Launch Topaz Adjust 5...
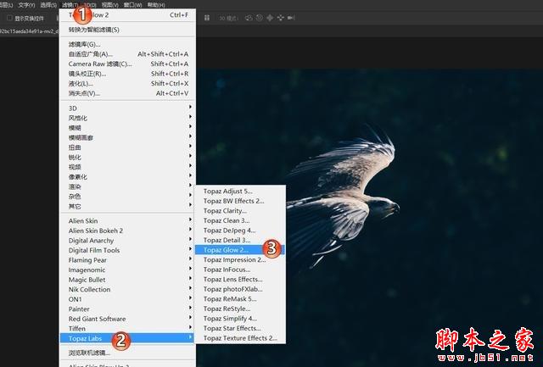The height and width of the screenshot is (367, 543). (x=240, y=192)
